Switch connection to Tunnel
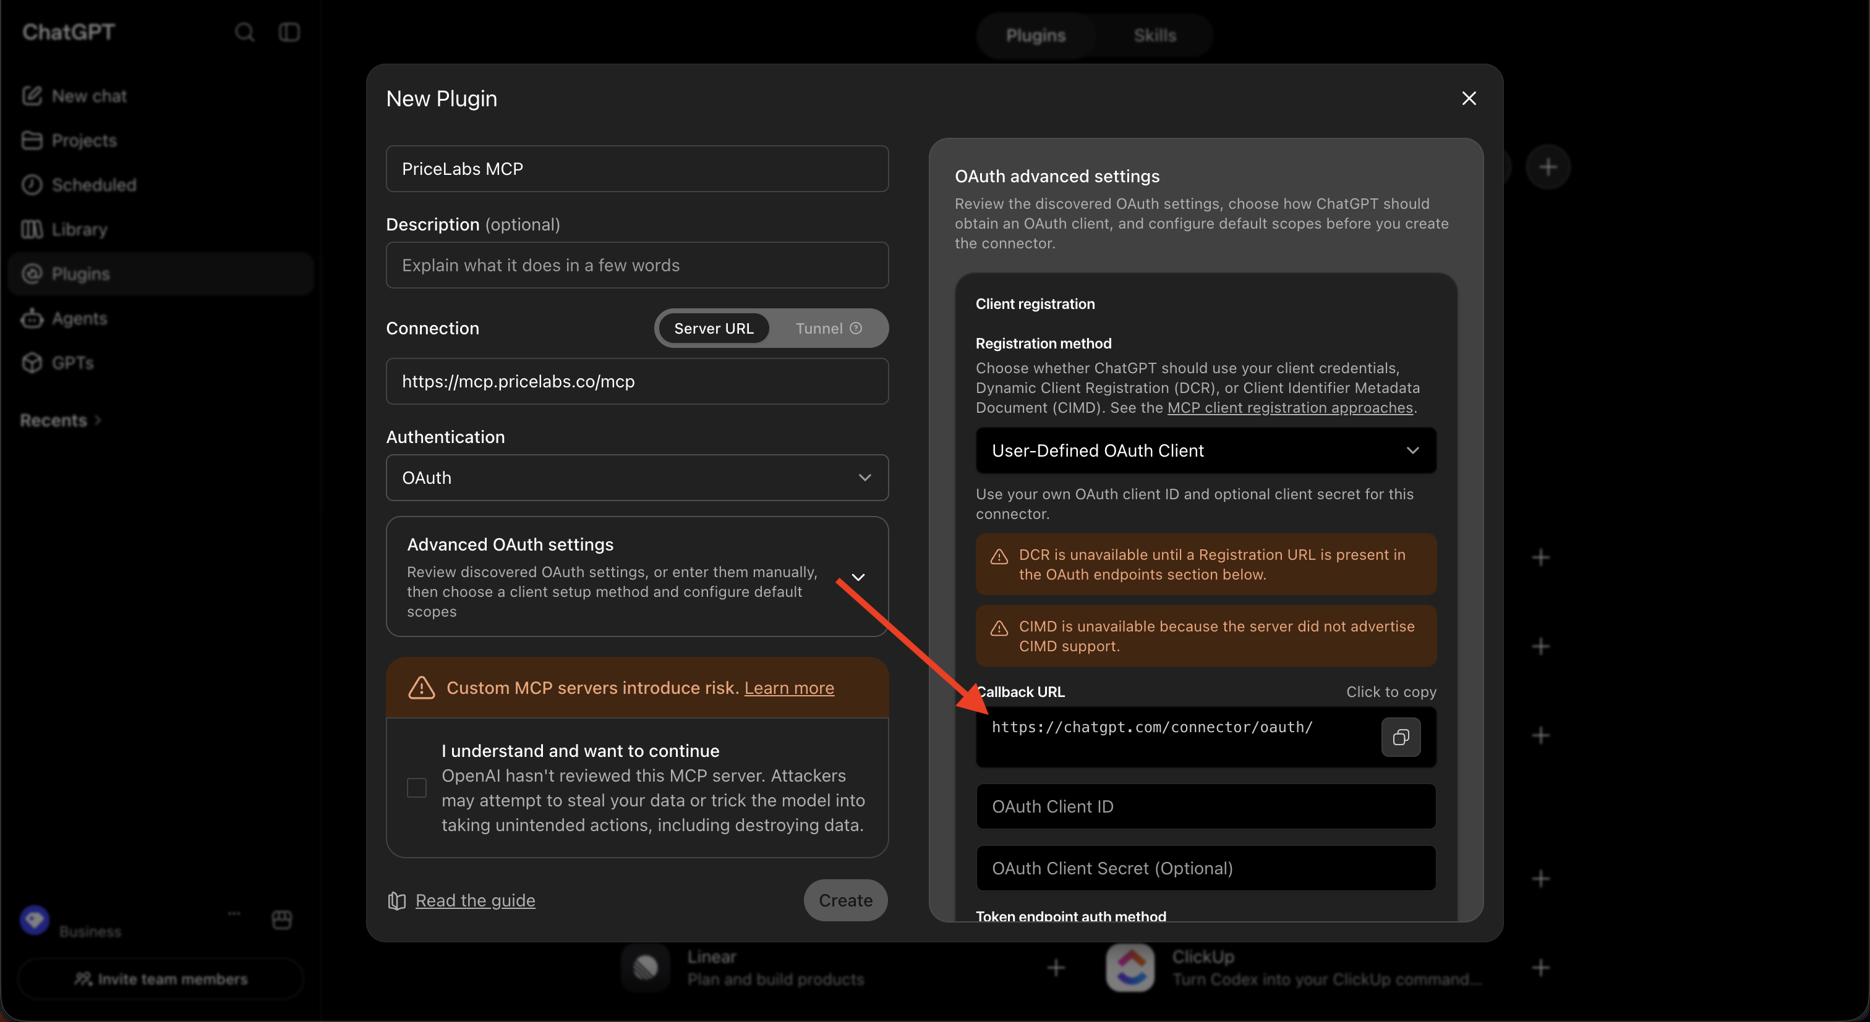The image size is (1870, 1022). (x=828, y=329)
